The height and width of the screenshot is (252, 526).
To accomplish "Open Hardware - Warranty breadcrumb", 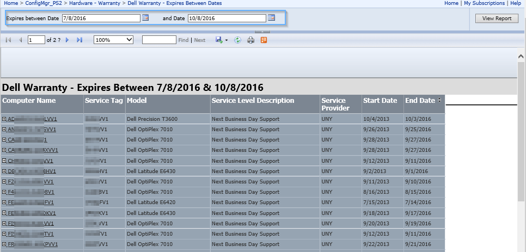I will 95,3.
